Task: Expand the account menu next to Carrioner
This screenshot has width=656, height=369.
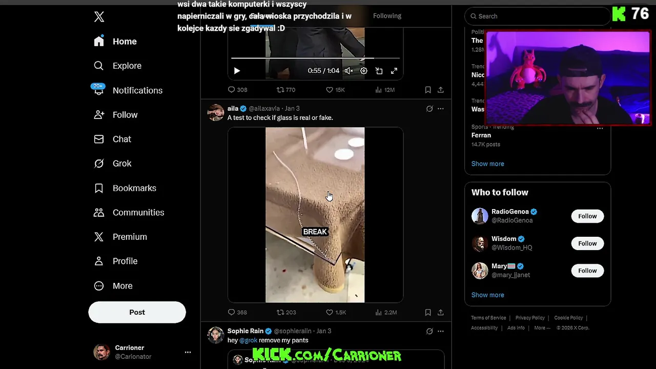Action: (188, 352)
